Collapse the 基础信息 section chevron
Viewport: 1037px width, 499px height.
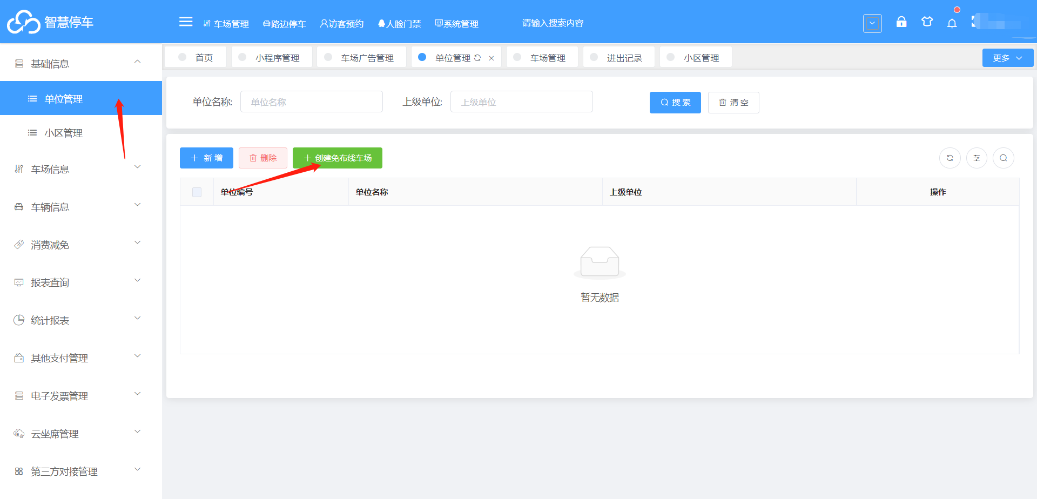click(138, 62)
